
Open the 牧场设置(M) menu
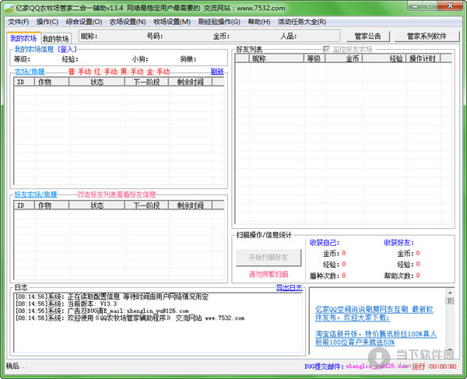172,22
